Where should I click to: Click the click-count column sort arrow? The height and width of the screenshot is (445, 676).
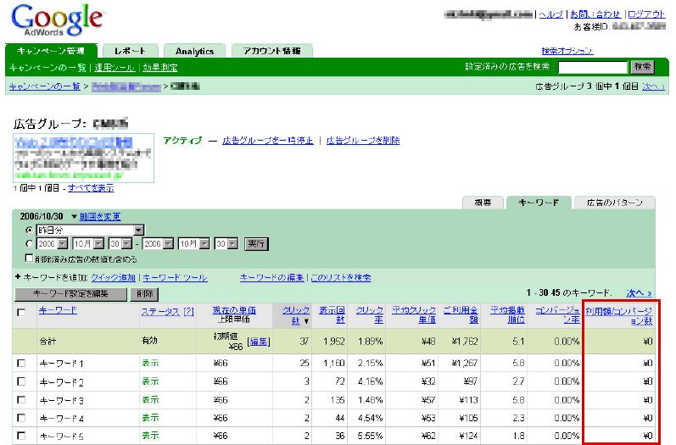click(x=306, y=321)
